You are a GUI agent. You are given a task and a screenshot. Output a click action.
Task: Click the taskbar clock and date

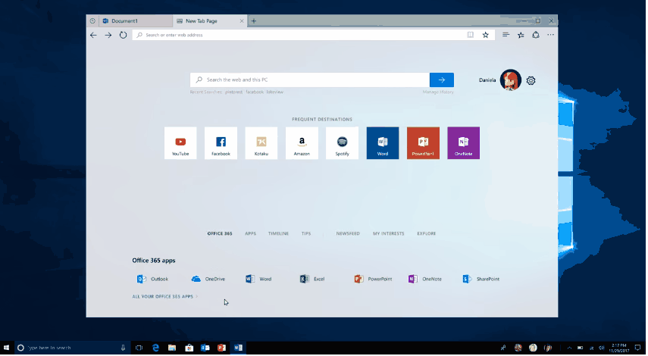pos(618,348)
